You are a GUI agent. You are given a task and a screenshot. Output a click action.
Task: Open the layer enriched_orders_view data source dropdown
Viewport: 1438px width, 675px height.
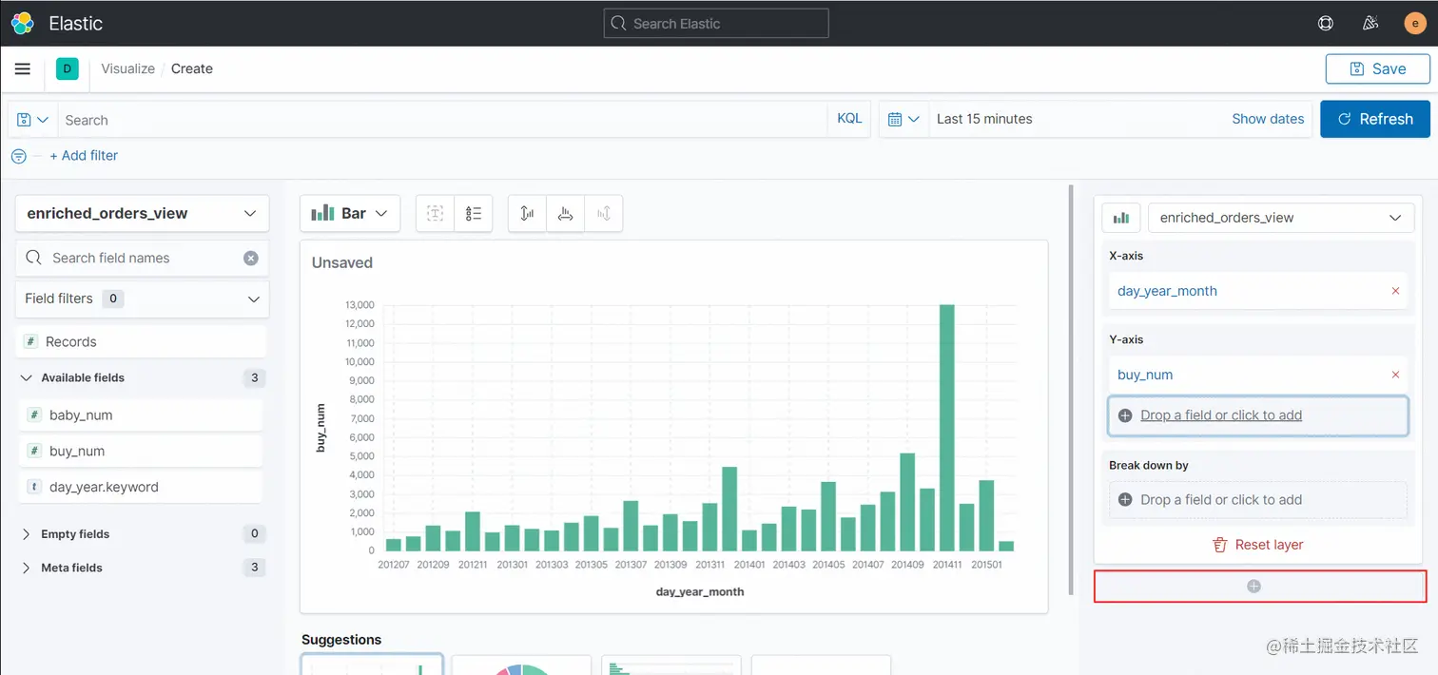tap(1281, 218)
